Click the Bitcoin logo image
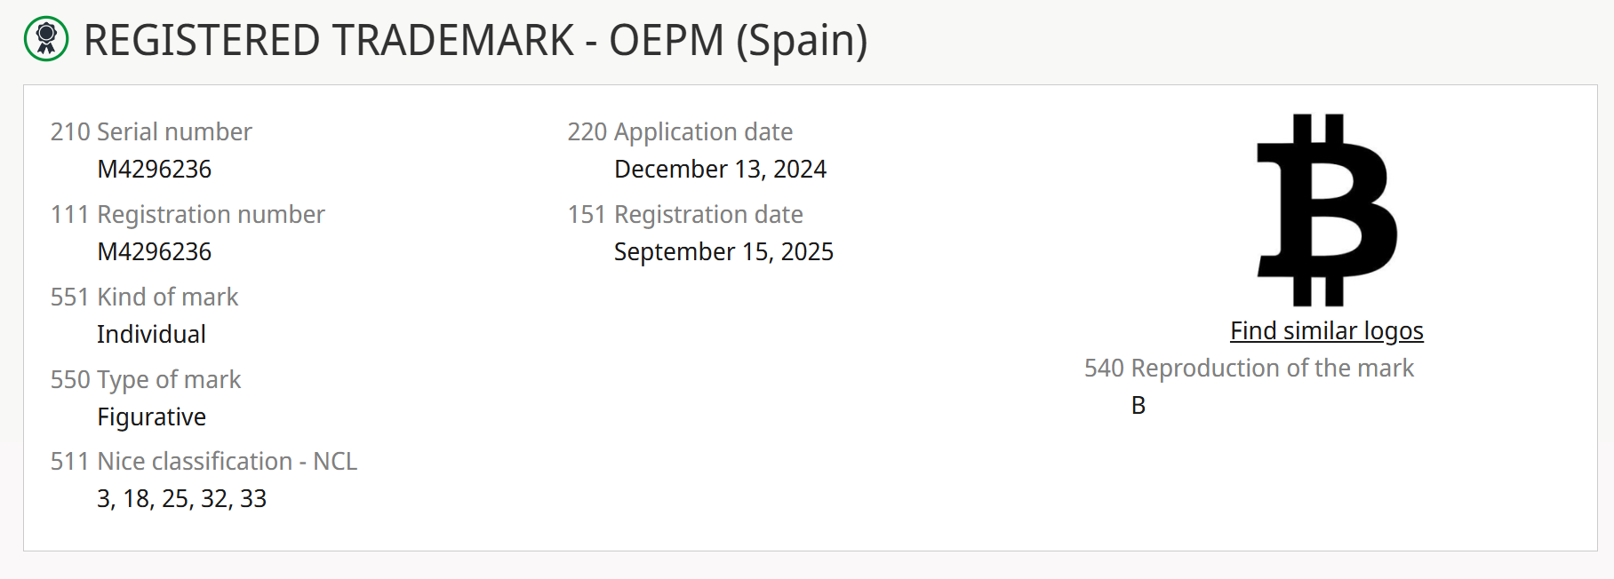This screenshot has width=1614, height=579. click(1326, 210)
